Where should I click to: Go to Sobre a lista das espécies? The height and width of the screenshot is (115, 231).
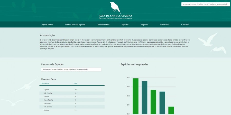pyautogui.click(x=75, y=25)
